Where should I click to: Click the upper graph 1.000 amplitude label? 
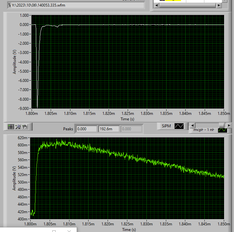tap(24, 15)
